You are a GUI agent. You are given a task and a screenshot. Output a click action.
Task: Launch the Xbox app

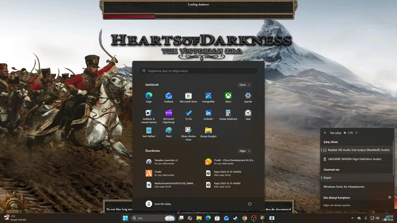coord(228,97)
